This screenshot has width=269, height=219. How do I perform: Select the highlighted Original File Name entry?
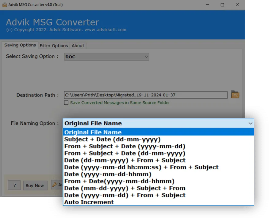coord(93,132)
